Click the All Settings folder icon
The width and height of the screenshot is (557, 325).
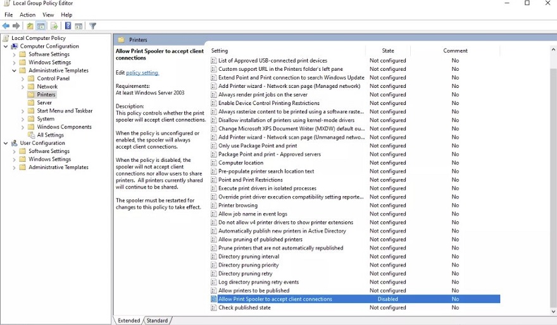[31, 135]
